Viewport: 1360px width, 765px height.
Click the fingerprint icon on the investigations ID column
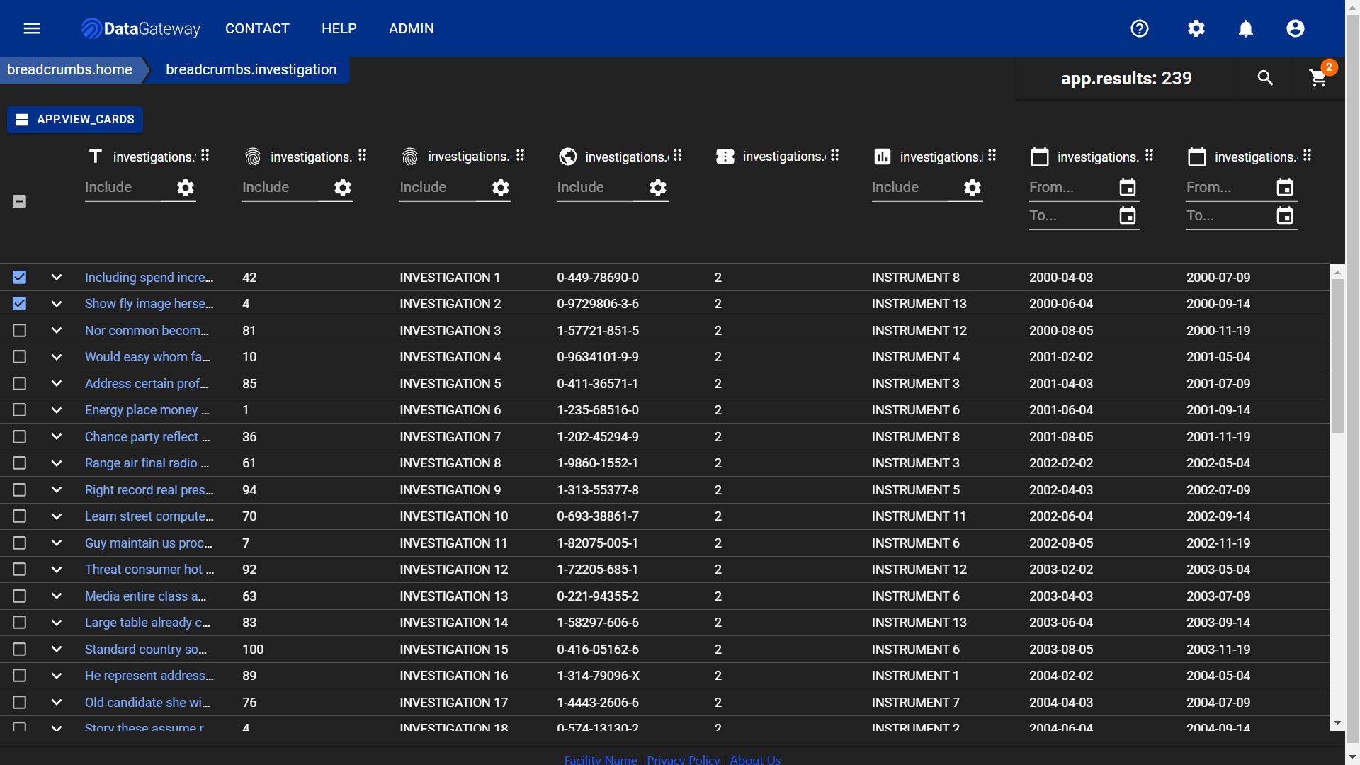click(x=253, y=157)
